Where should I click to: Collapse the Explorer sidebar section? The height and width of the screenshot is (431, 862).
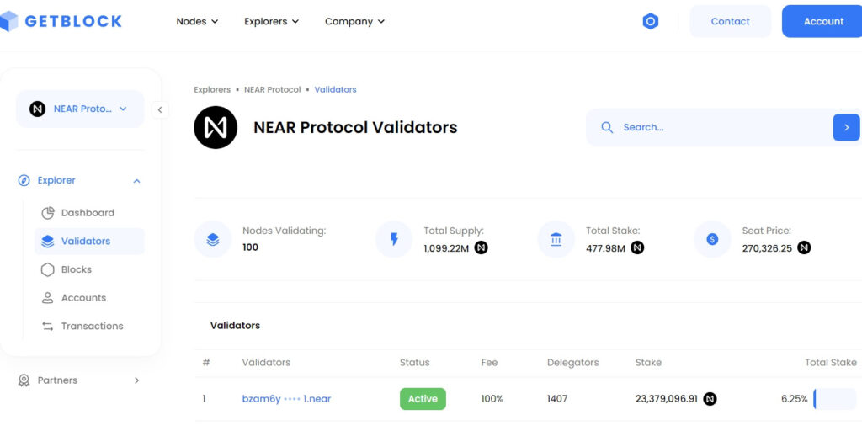point(136,180)
